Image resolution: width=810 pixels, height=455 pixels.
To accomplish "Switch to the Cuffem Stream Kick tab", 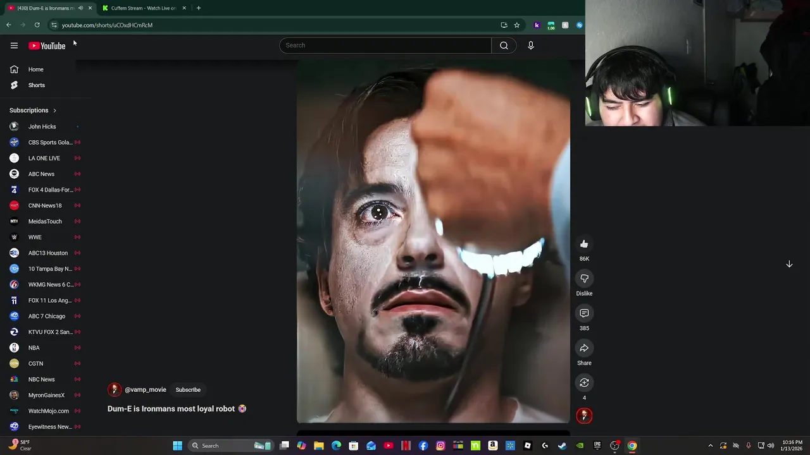I will coord(143,8).
